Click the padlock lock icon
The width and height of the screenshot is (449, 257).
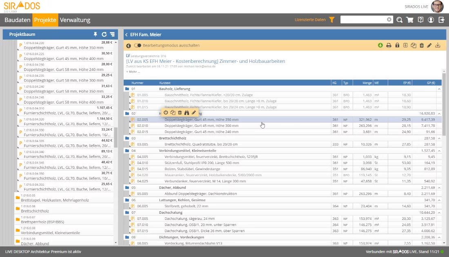point(397,45)
